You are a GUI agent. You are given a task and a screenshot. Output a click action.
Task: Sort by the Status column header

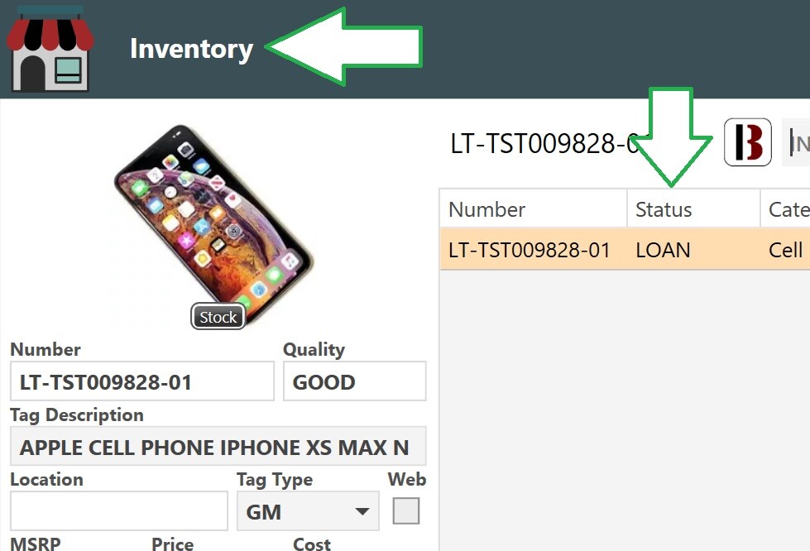[x=694, y=209]
